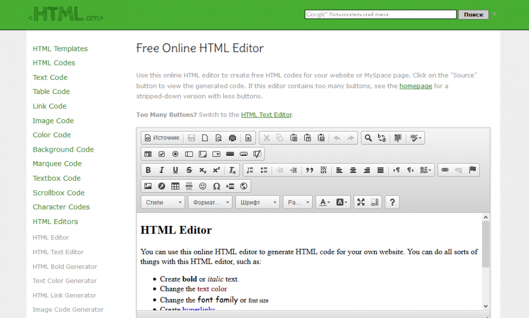Insert a smiley emoticon
529x318 pixels.
tap(203, 186)
